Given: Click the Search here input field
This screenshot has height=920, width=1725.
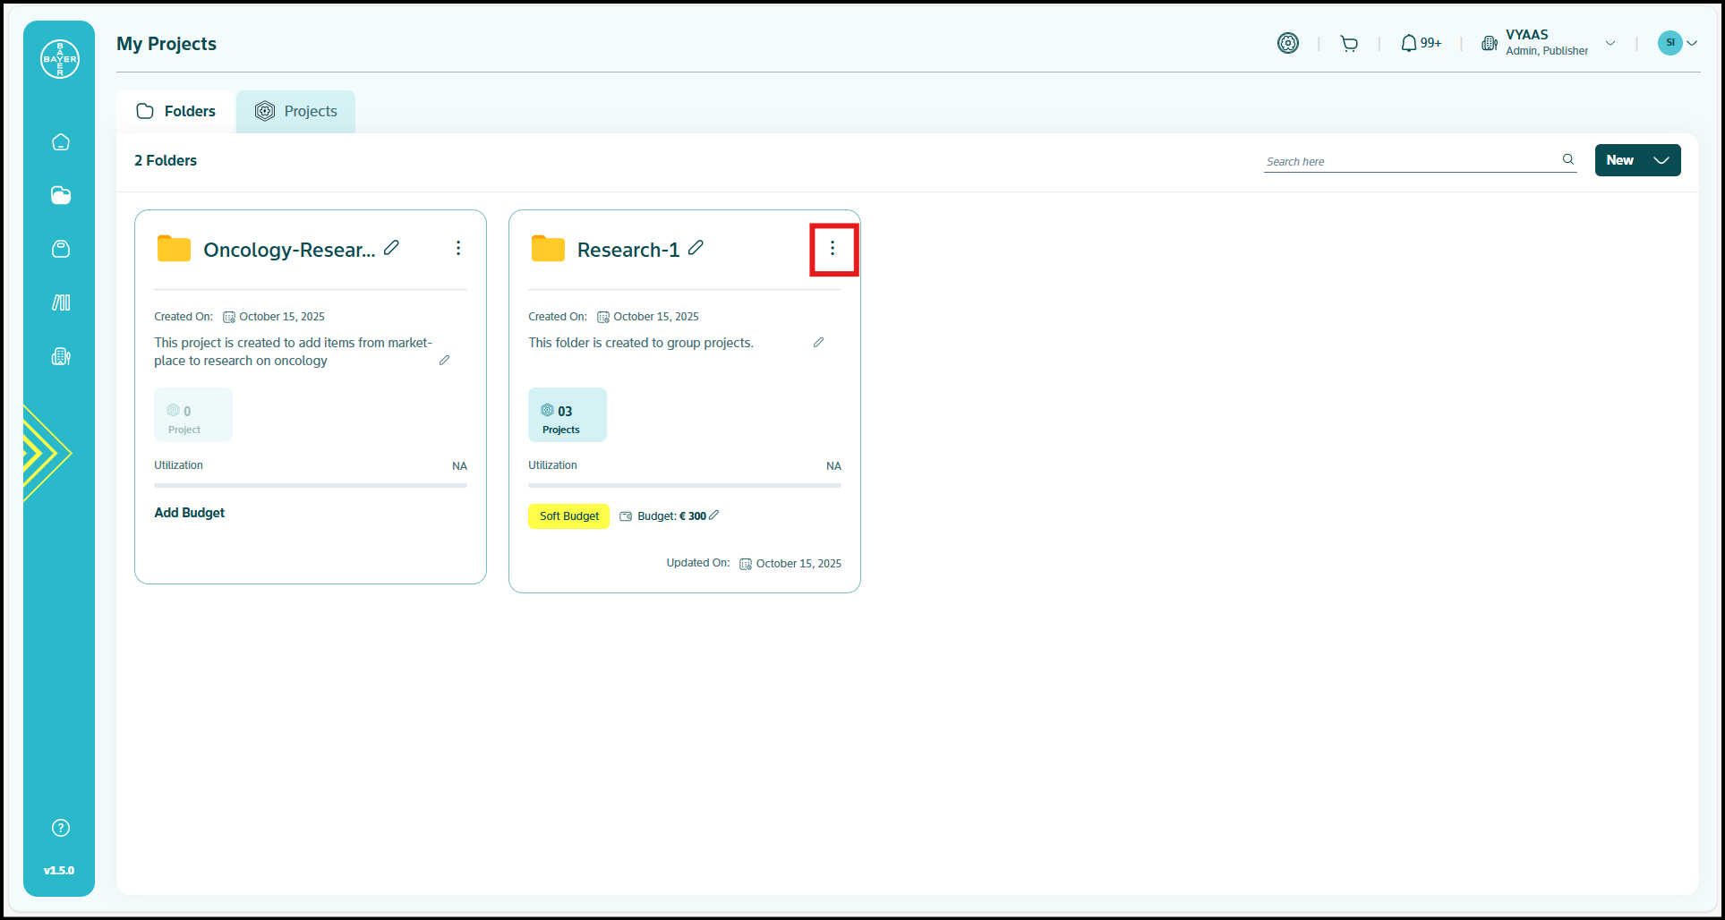Looking at the screenshot, I should click(1410, 161).
